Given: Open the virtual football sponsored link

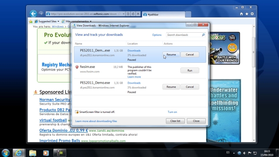Looking at the screenshot, I should [53, 120].
